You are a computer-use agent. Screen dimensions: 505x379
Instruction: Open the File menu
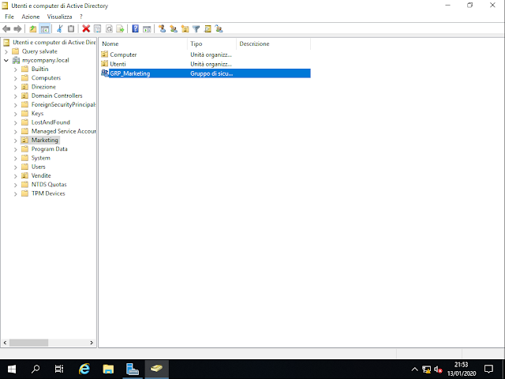coord(9,17)
